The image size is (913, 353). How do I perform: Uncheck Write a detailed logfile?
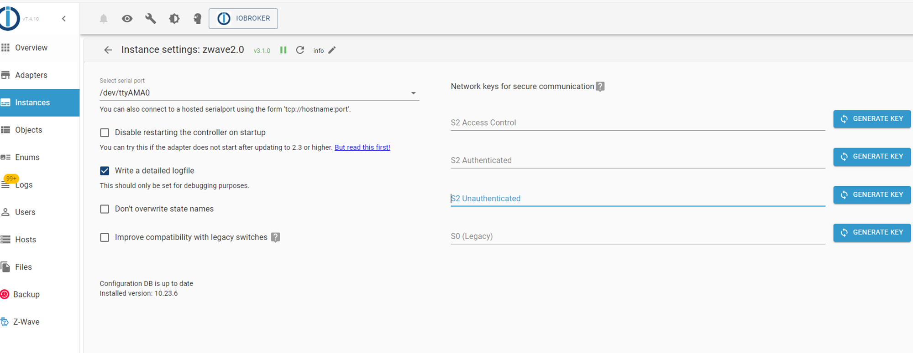point(105,171)
